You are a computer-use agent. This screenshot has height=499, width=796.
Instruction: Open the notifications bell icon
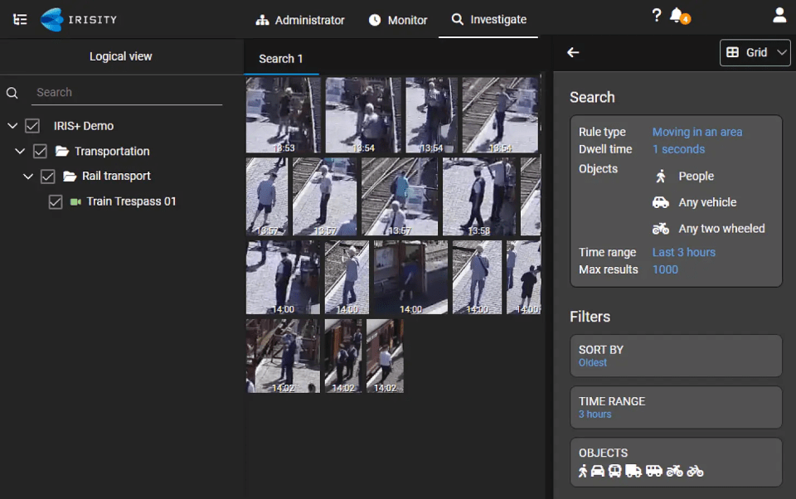pyautogui.click(x=677, y=16)
